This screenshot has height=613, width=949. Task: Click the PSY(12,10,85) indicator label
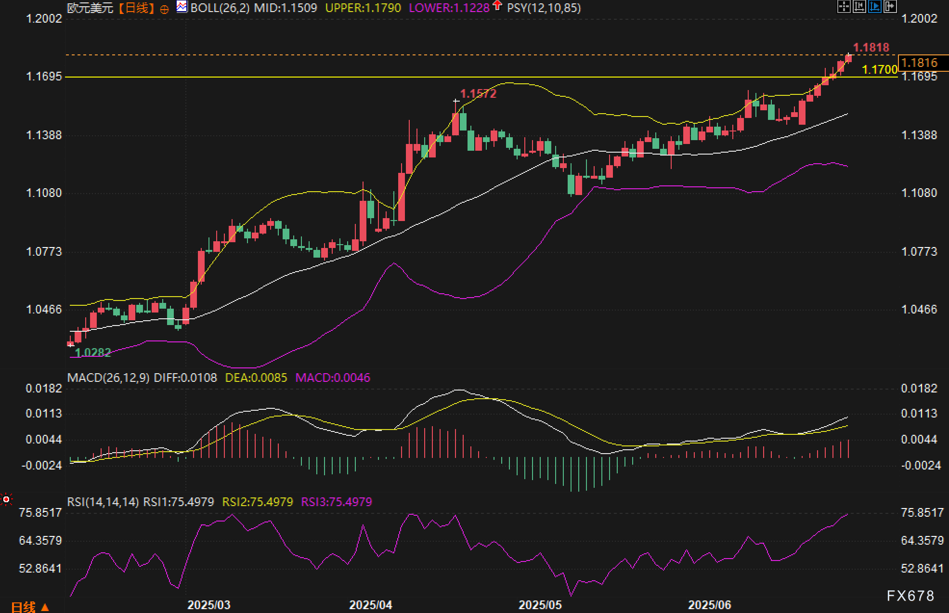click(x=544, y=8)
